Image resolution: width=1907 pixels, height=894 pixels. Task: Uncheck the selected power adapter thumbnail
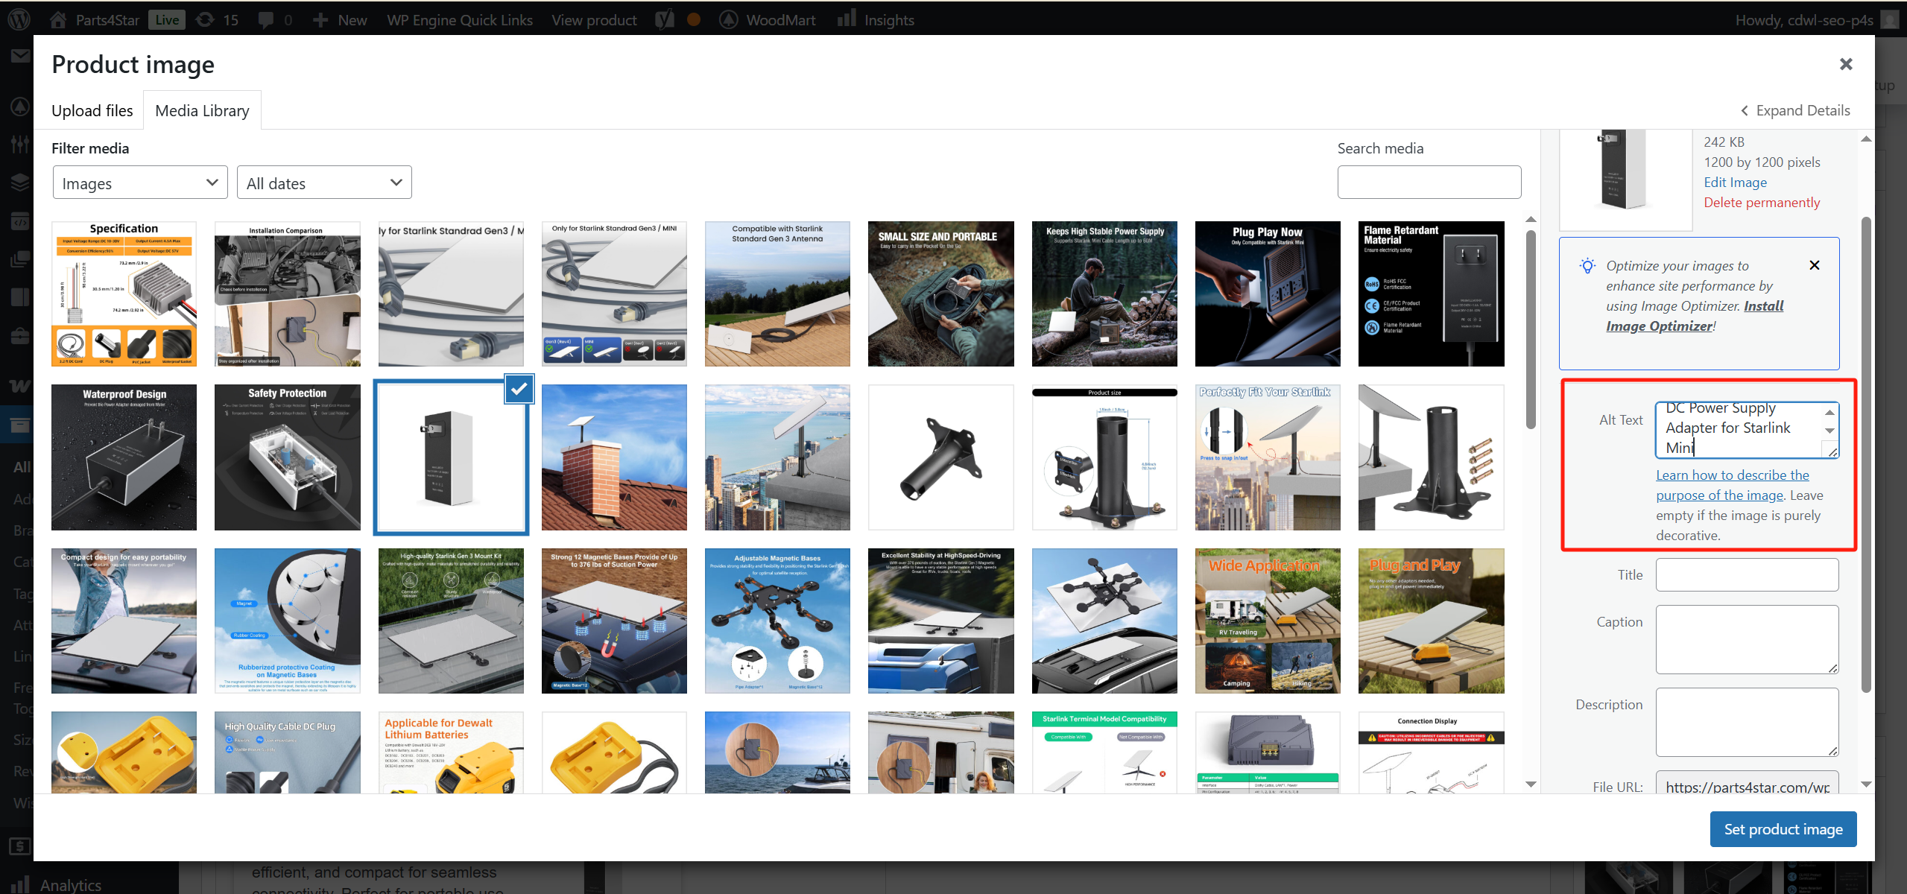click(519, 389)
